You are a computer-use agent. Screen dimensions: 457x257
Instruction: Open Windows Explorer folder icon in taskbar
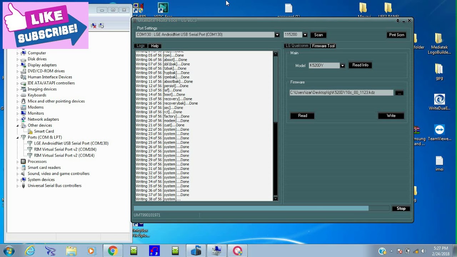[71, 251]
